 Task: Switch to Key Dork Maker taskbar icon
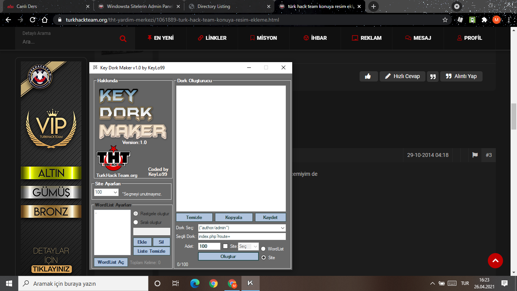tap(250, 283)
